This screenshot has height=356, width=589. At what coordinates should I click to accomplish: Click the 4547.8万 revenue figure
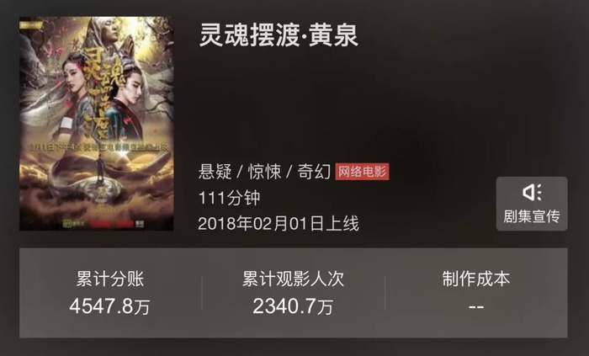pyautogui.click(x=109, y=306)
